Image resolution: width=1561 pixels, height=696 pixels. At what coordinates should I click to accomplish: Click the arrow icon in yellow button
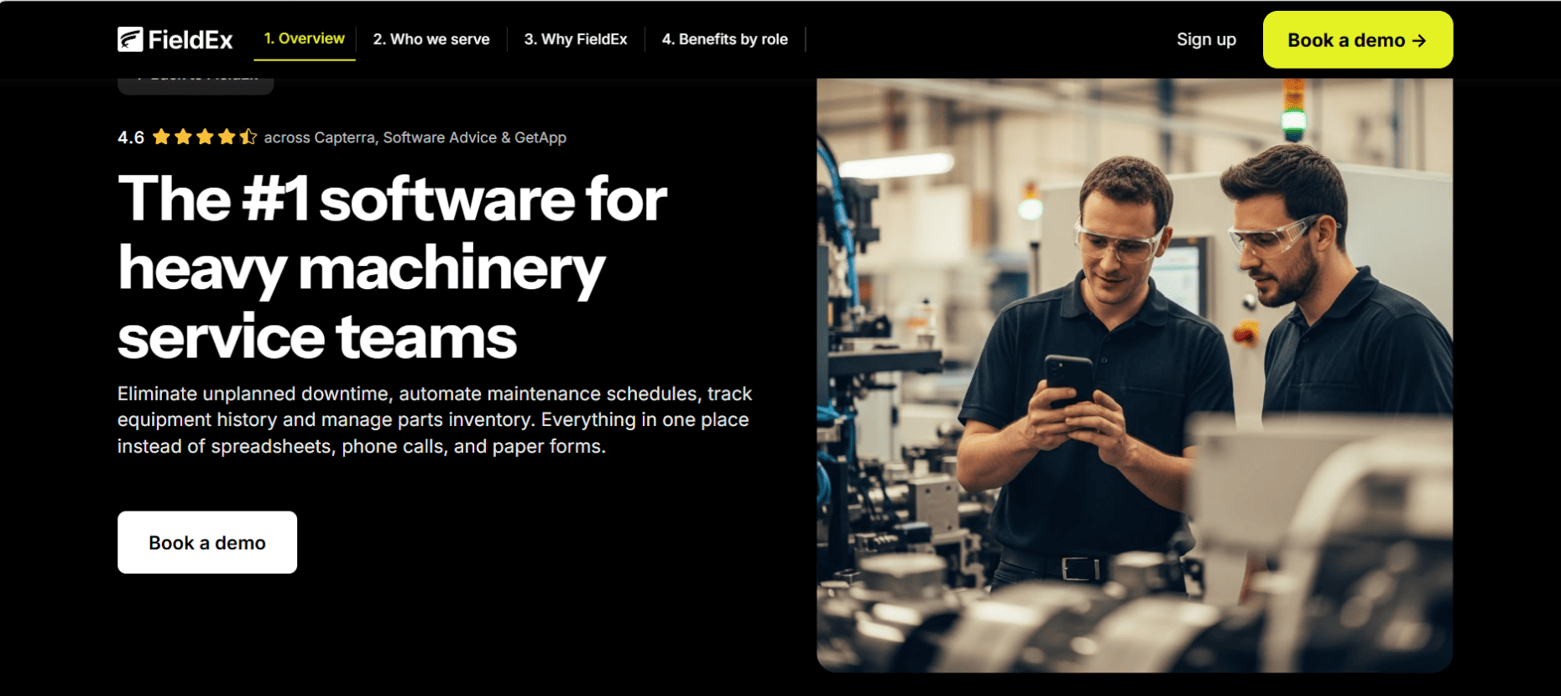[1419, 40]
